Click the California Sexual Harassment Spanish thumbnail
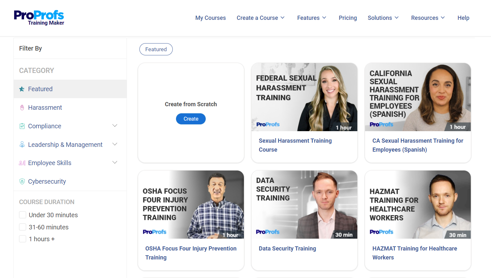Viewport: 491px width, 278px height. (418, 97)
